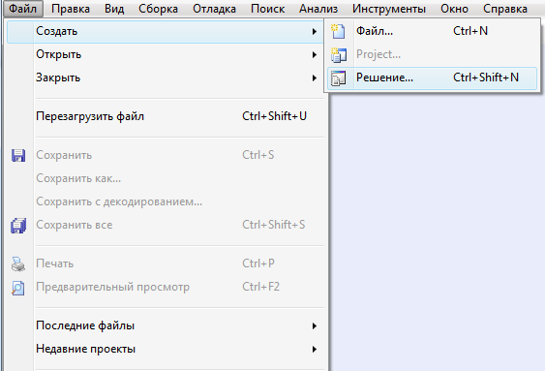Click the Сохранить все multi-disk icon
The image size is (545, 371).
pyautogui.click(x=18, y=226)
